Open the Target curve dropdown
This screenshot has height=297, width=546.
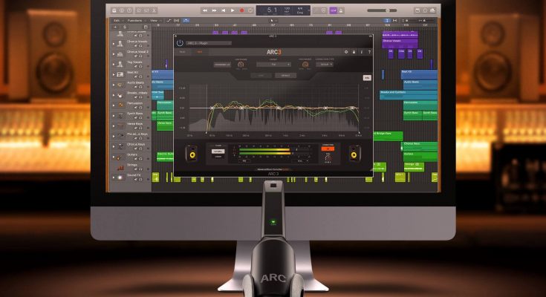[274, 65]
